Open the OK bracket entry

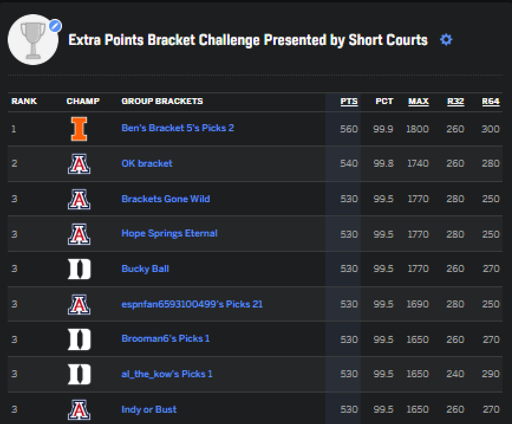point(146,163)
